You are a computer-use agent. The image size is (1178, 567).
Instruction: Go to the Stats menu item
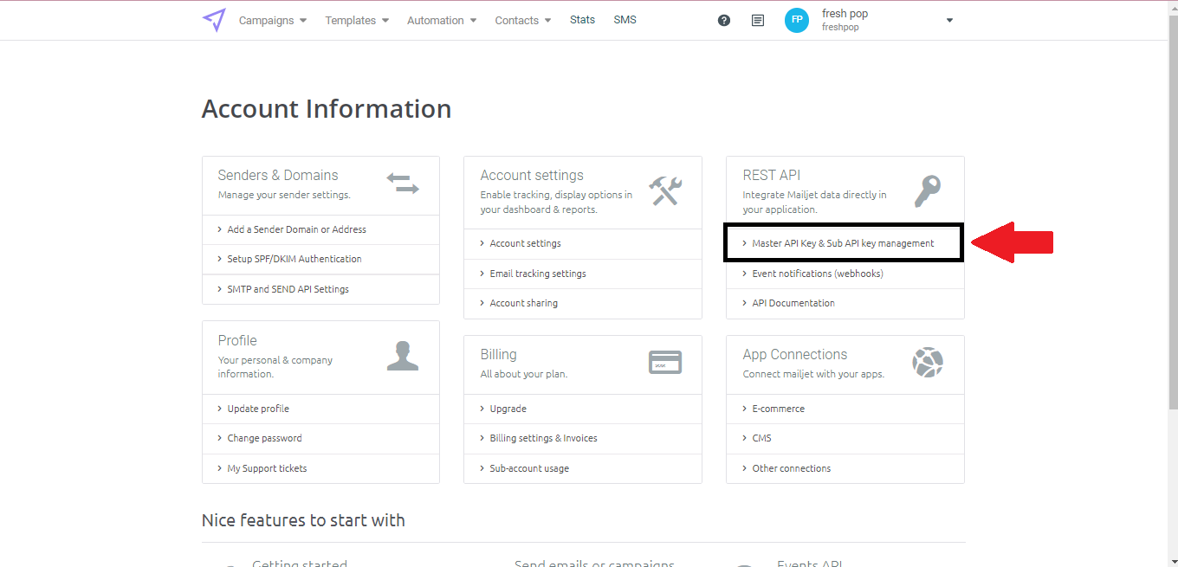582,19
